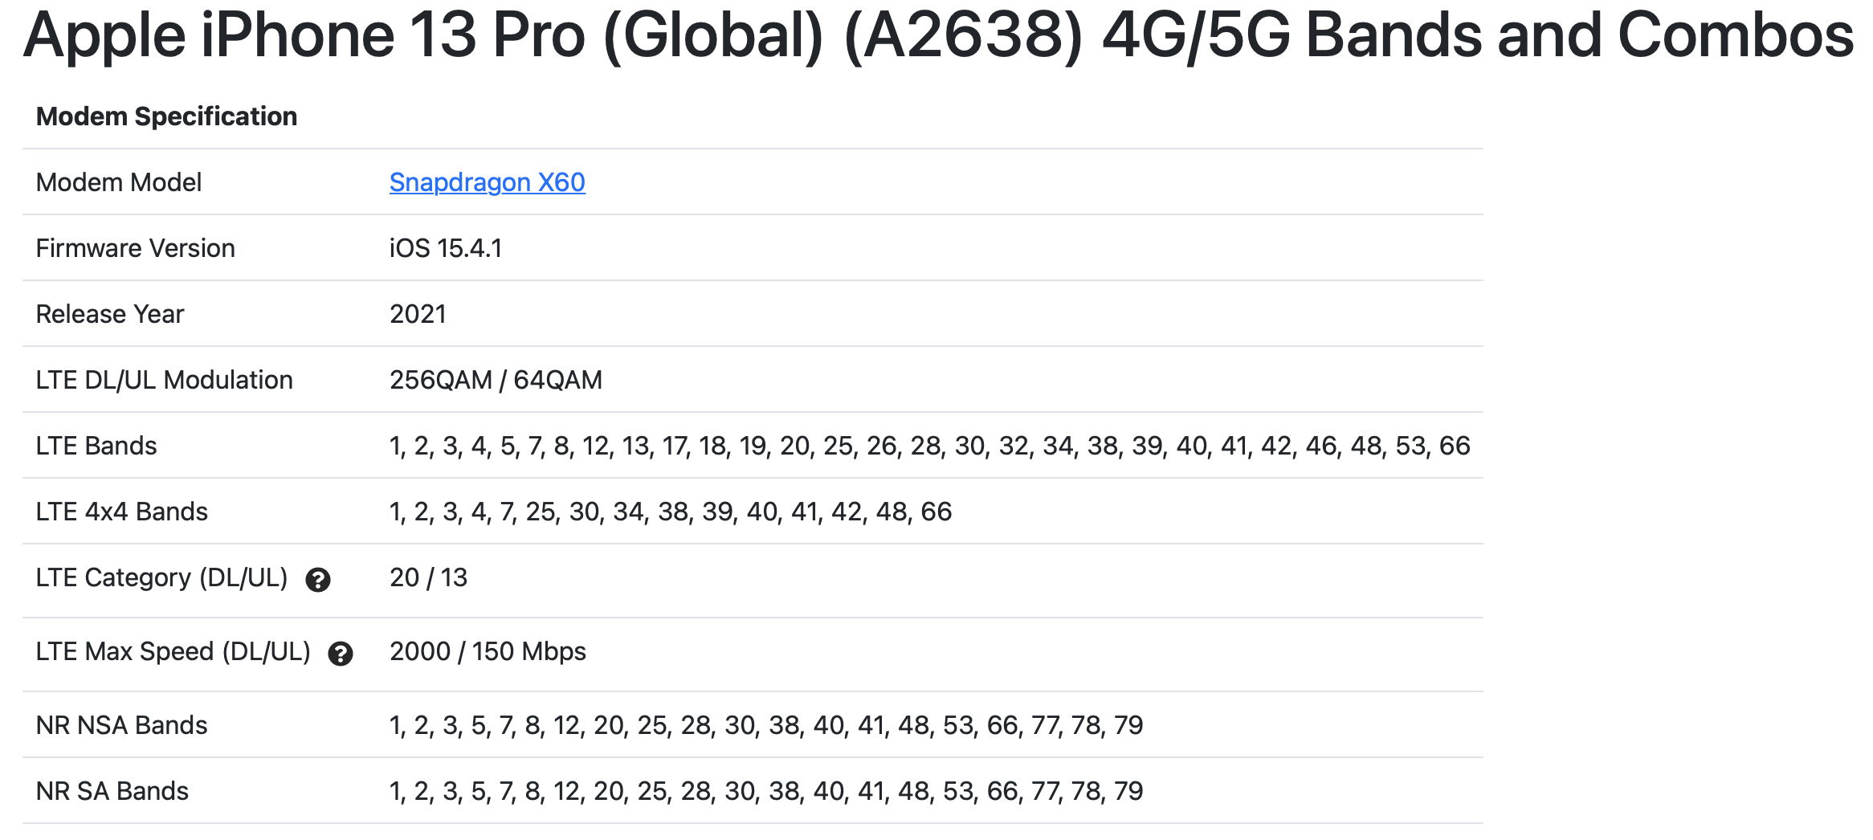Screen dimensions: 1873x840
Task: Click the LTE Bands row label
Action: (96, 446)
